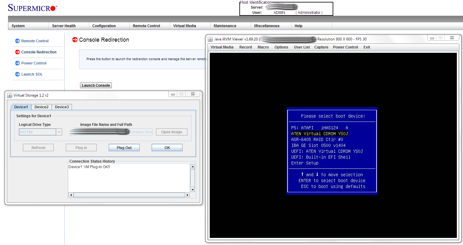Click the red arrow icon beside Console Redirection

coord(17,52)
